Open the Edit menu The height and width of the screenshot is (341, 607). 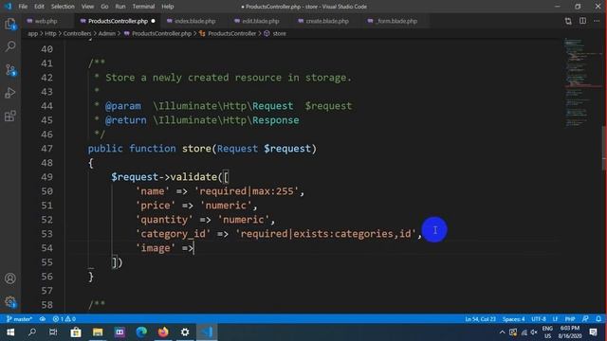coord(39,7)
